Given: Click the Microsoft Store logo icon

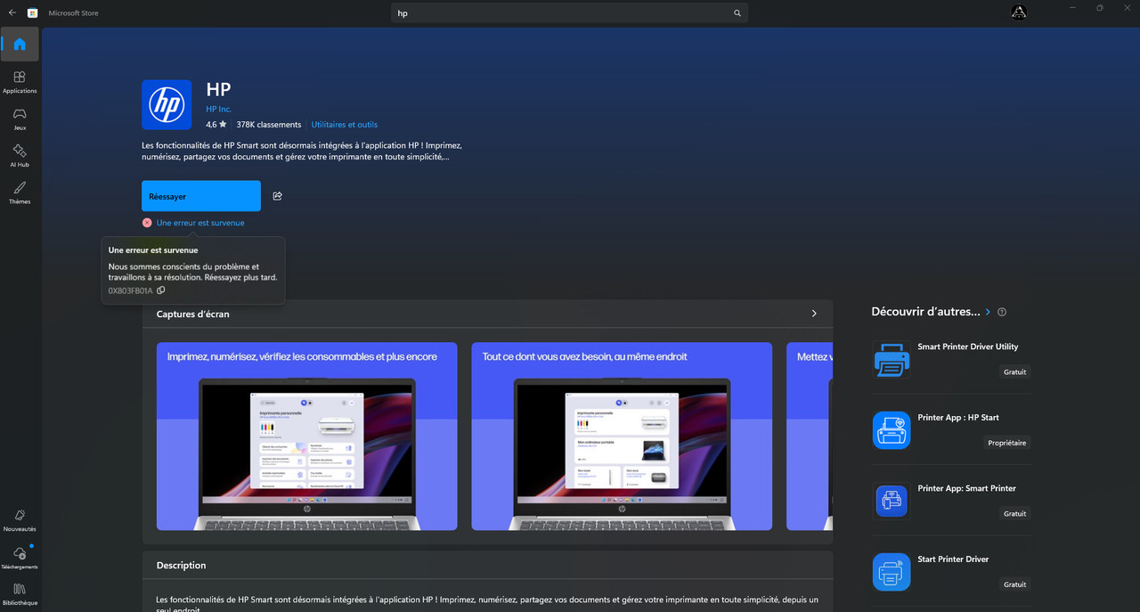Looking at the screenshot, I should click(33, 13).
